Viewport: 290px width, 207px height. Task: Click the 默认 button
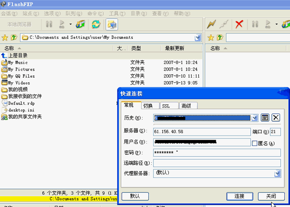(135, 196)
